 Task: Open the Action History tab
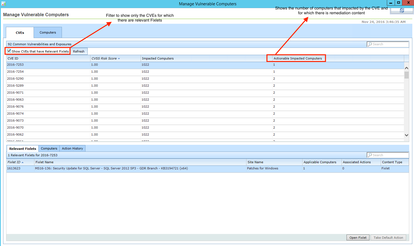click(x=72, y=148)
